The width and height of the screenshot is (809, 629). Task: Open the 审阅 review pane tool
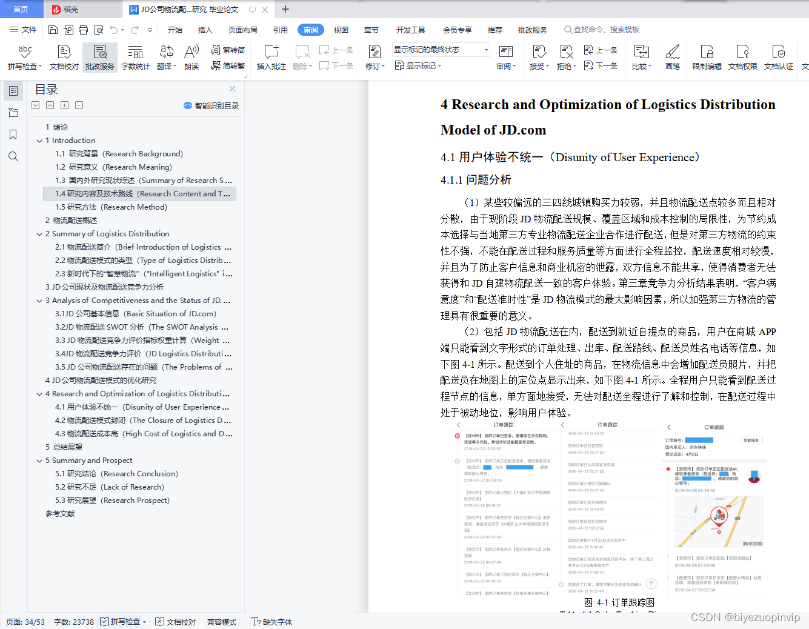[x=506, y=58]
